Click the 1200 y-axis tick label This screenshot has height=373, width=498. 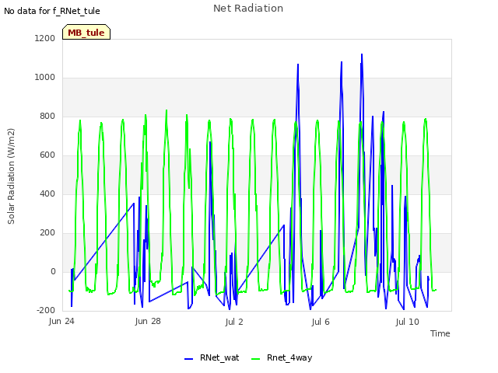click(45, 38)
